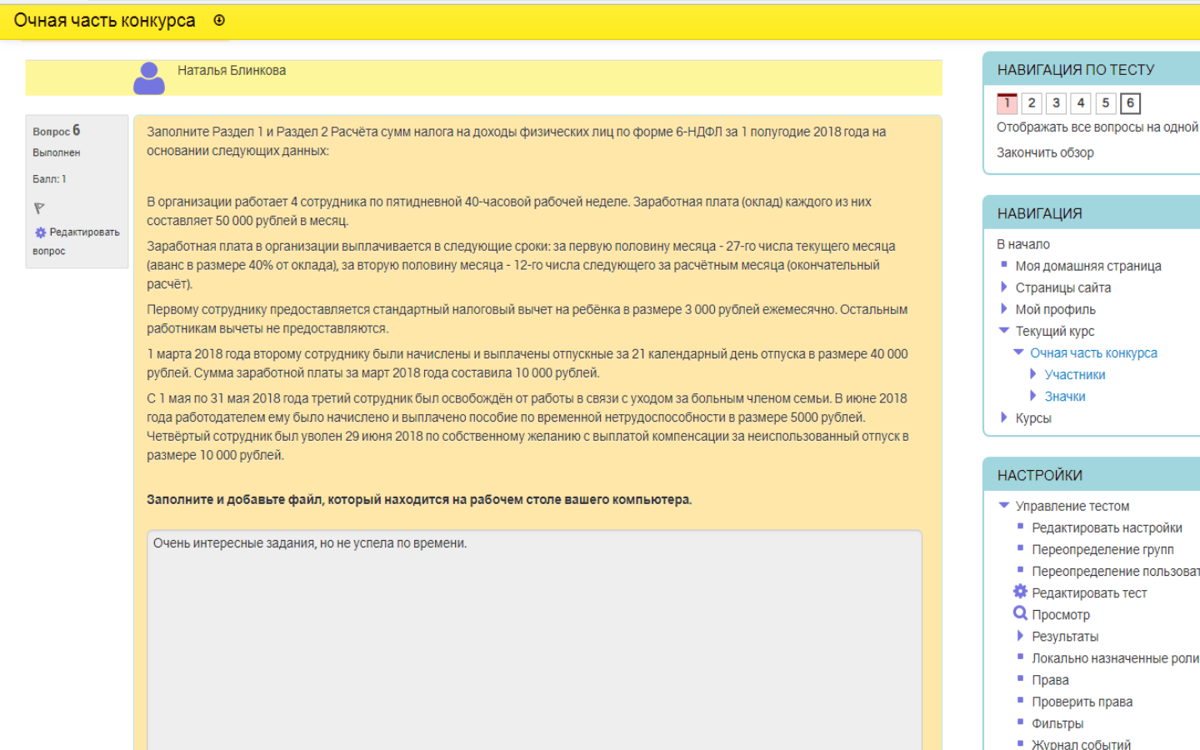Go to question 3 in test navigation

point(1056,102)
